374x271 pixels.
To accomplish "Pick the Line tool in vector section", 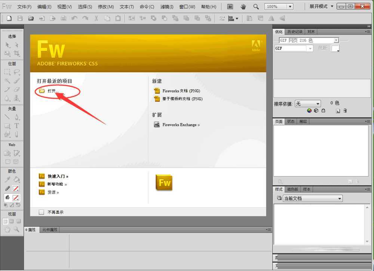I will [x=7, y=117].
